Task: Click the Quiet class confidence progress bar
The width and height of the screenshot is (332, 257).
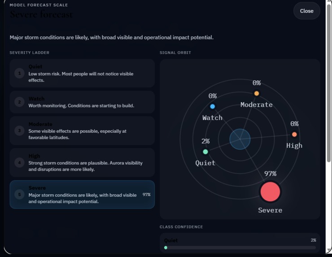Action: click(x=240, y=248)
